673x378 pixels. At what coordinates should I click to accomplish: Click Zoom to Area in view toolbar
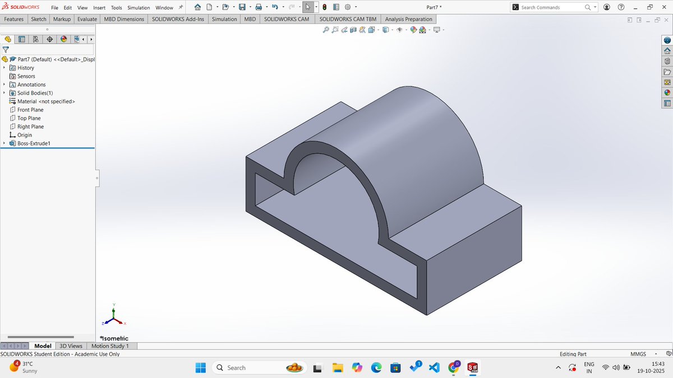click(x=335, y=30)
